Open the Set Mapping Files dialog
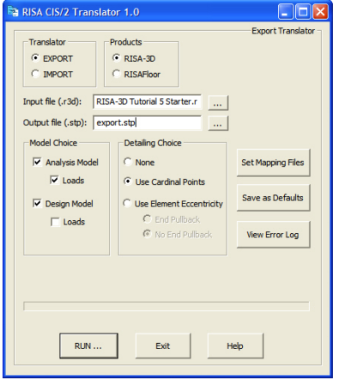Image resolution: width=338 pixels, height=380 pixels. coord(273,162)
